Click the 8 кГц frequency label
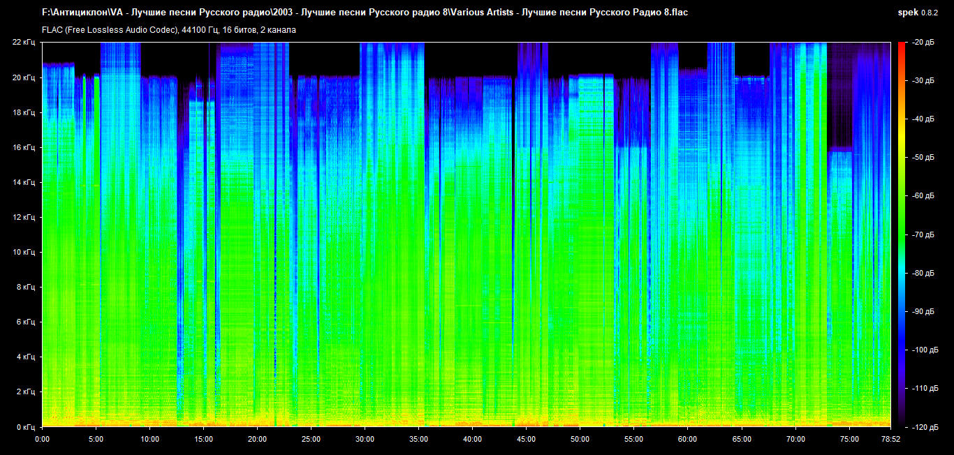The width and height of the screenshot is (954, 455). (27, 287)
